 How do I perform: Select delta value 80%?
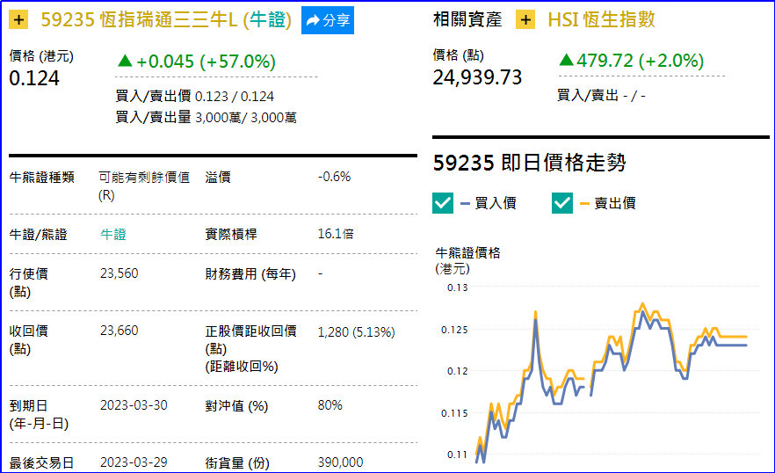pos(330,405)
